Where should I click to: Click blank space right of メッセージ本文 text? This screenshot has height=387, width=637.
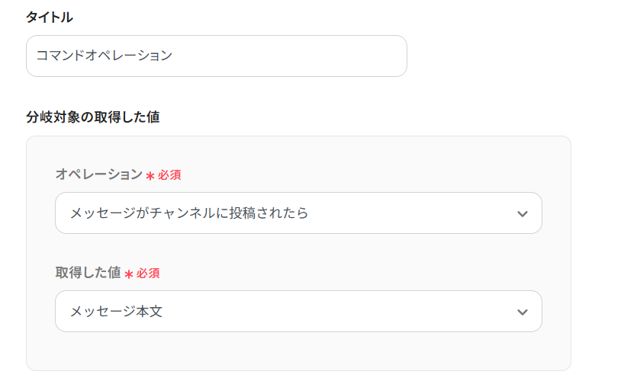click(x=343, y=312)
